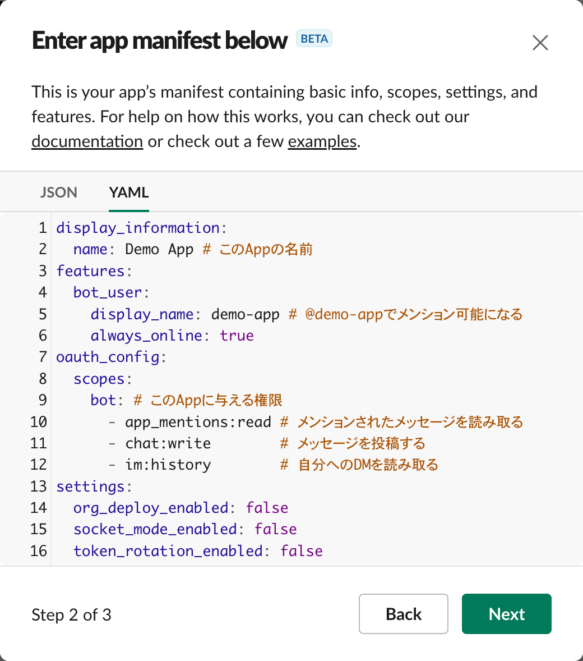Proceed by clicking the Next button
This screenshot has height=661, width=583.
pos(506,614)
